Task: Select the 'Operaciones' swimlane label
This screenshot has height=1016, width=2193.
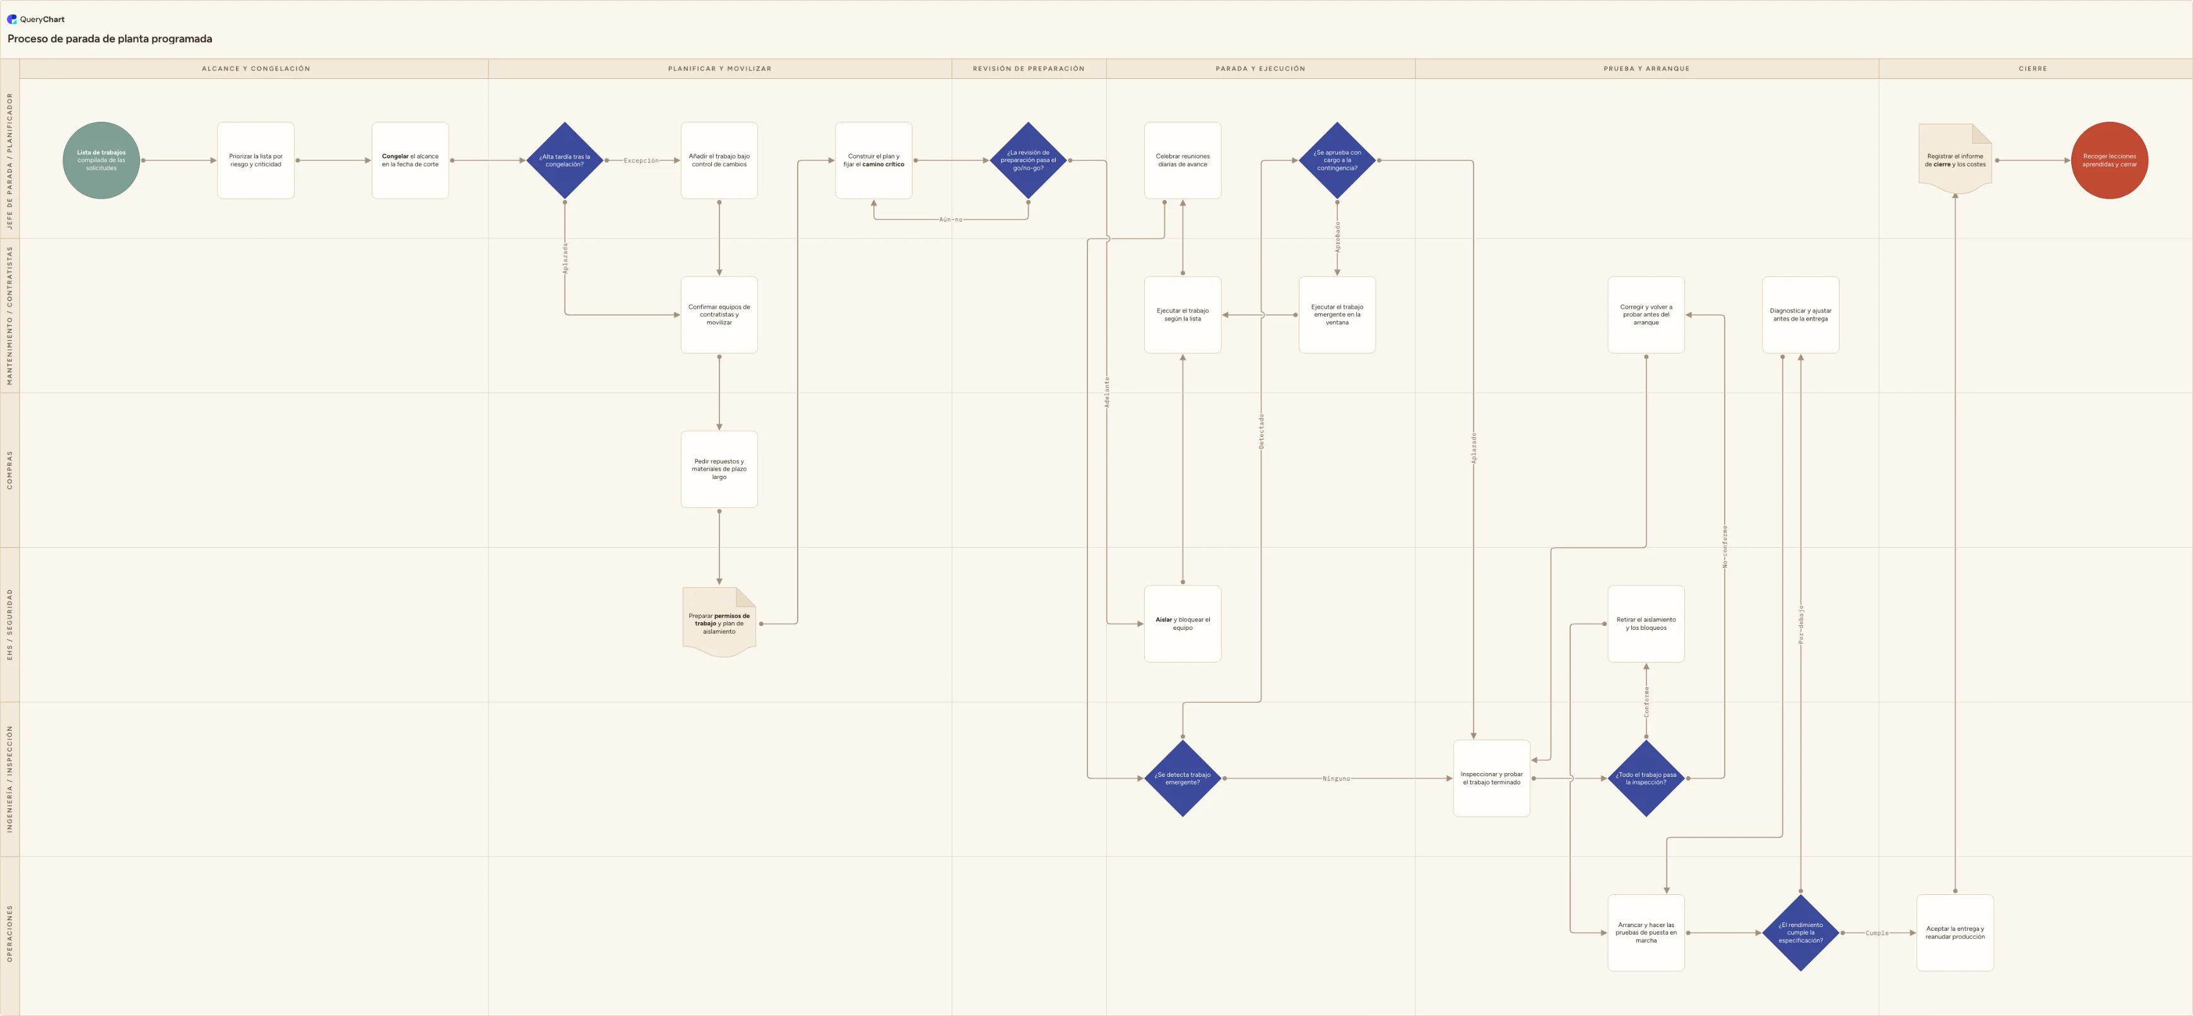Action: (10, 933)
